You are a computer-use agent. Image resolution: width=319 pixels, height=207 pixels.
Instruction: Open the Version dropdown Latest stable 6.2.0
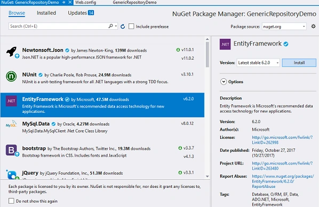click(x=258, y=63)
